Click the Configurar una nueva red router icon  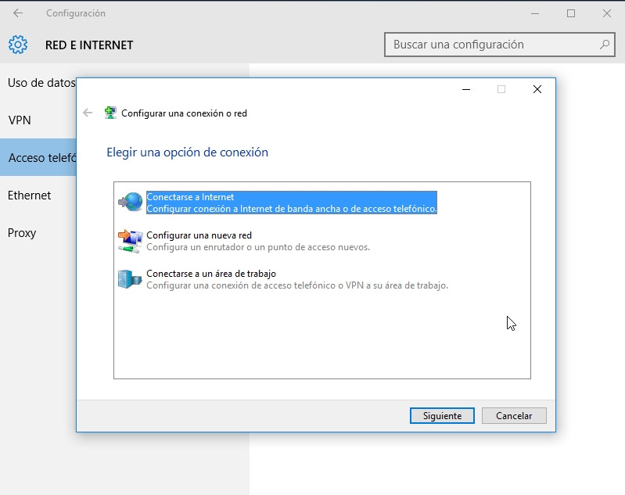[130, 240]
